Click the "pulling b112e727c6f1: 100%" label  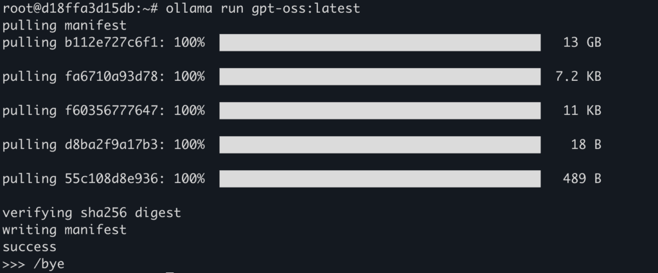coord(103,43)
